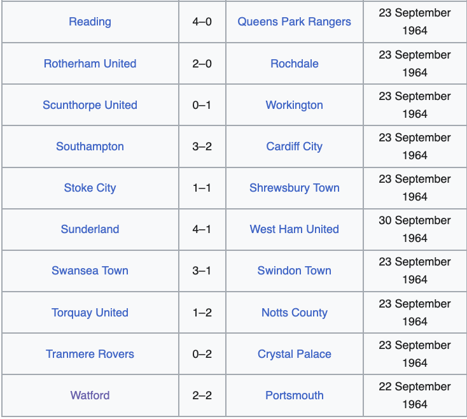
Task: Open the Tranmere Rovers link
Action: pyautogui.click(x=90, y=354)
